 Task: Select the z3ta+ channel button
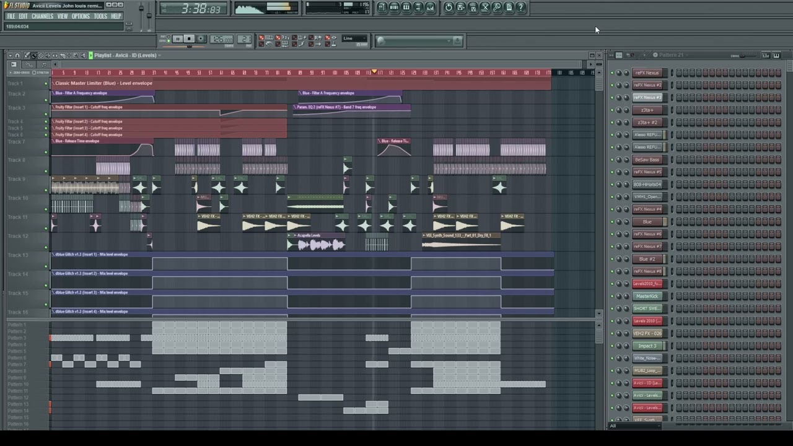pyautogui.click(x=647, y=110)
